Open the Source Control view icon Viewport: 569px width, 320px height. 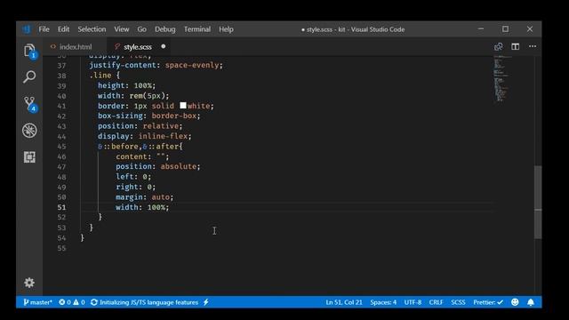click(29, 104)
